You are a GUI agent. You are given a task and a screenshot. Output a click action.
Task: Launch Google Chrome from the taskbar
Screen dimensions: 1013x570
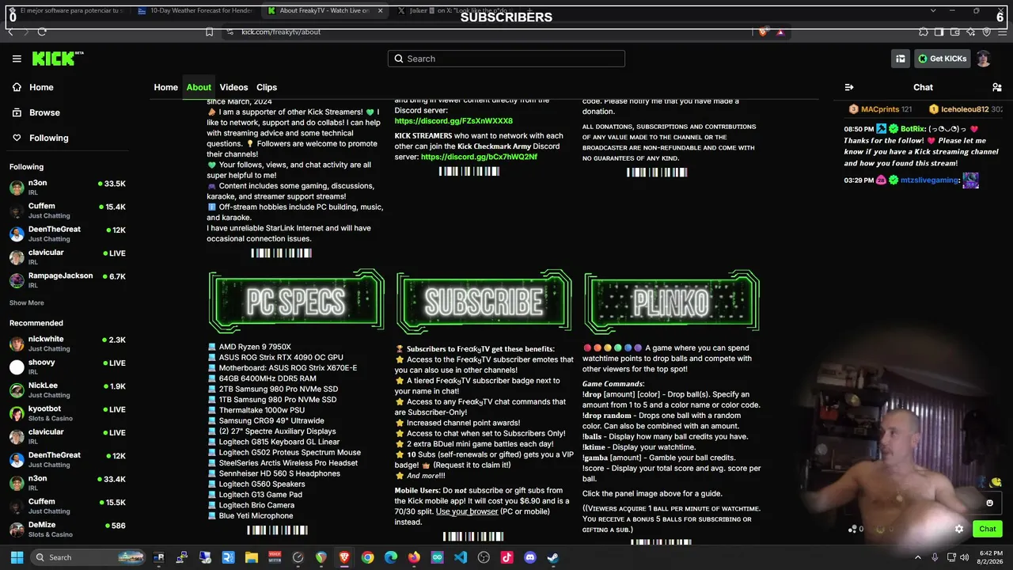(x=367, y=557)
